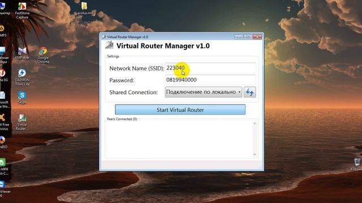Click the 'Shared Connection:' label
The width and height of the screenshot is (362, 203).
click(133, 92)
